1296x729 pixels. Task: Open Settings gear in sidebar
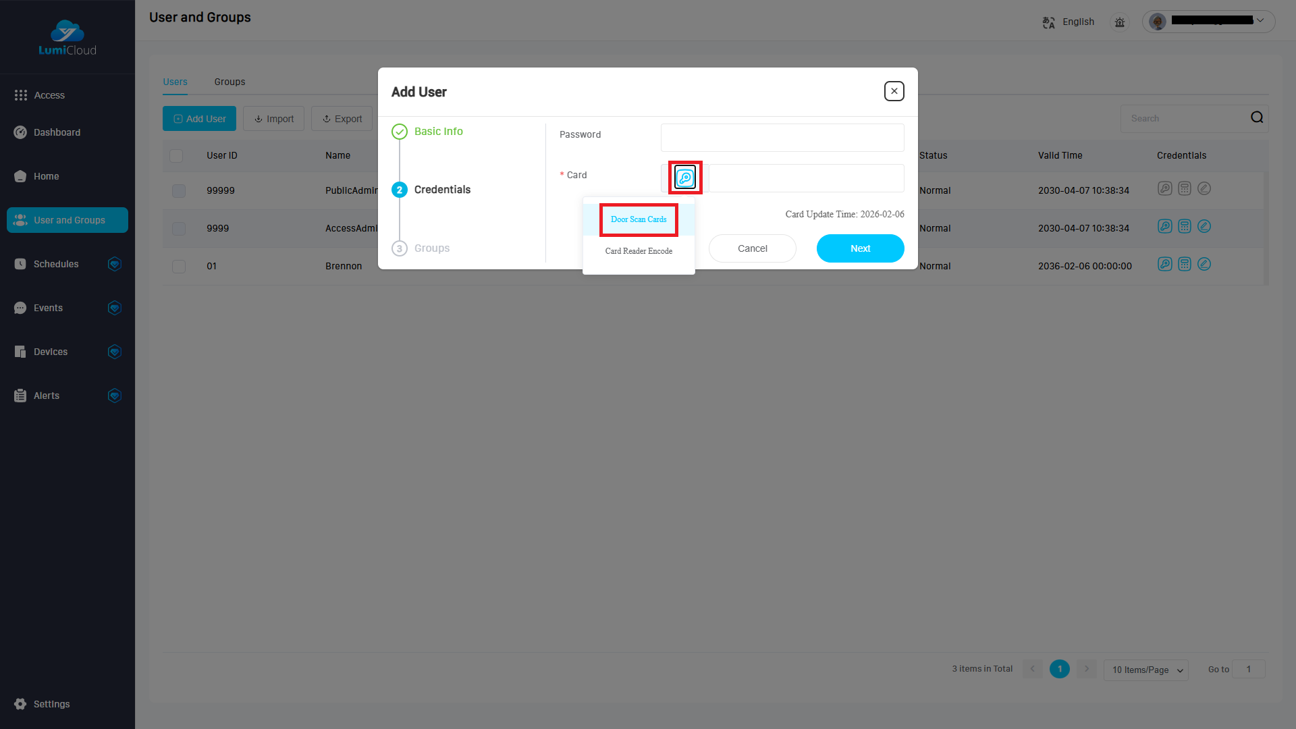[x=20, y=704]
